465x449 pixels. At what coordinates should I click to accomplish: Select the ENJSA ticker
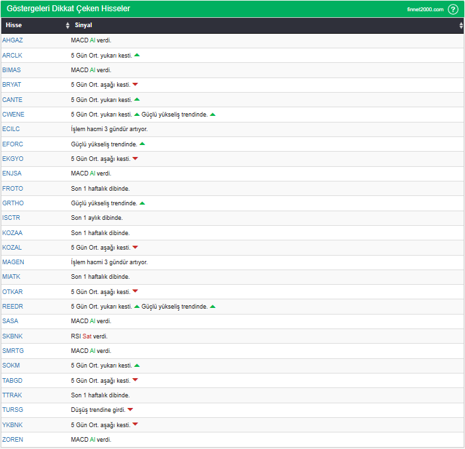click(12, 173)
